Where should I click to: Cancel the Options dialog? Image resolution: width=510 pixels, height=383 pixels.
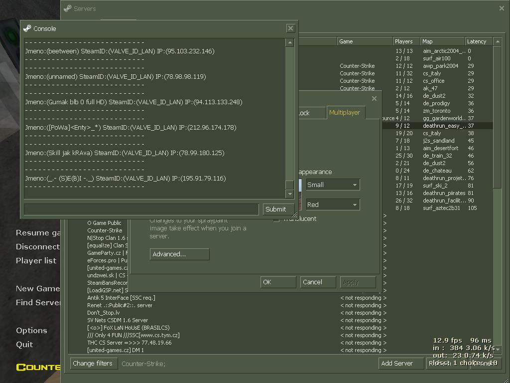(318, 282)
